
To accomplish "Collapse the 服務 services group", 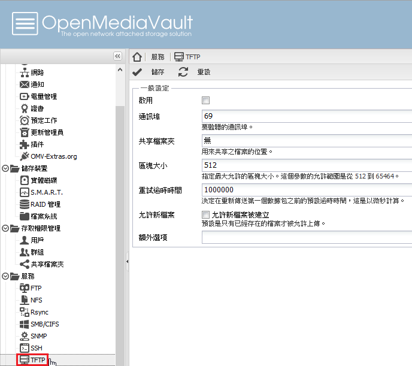I will (x=5, y=276).
